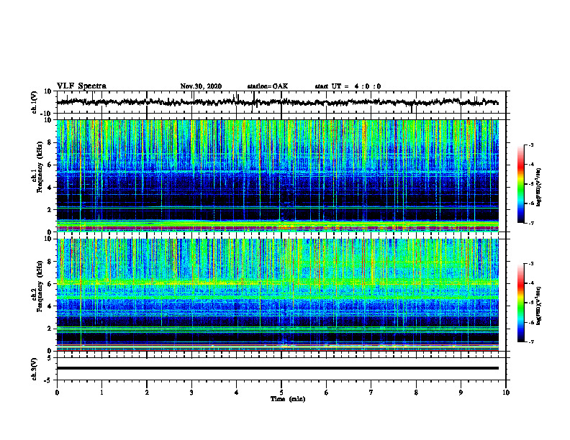Click the '5' tick on the time axis

[281, 393]
